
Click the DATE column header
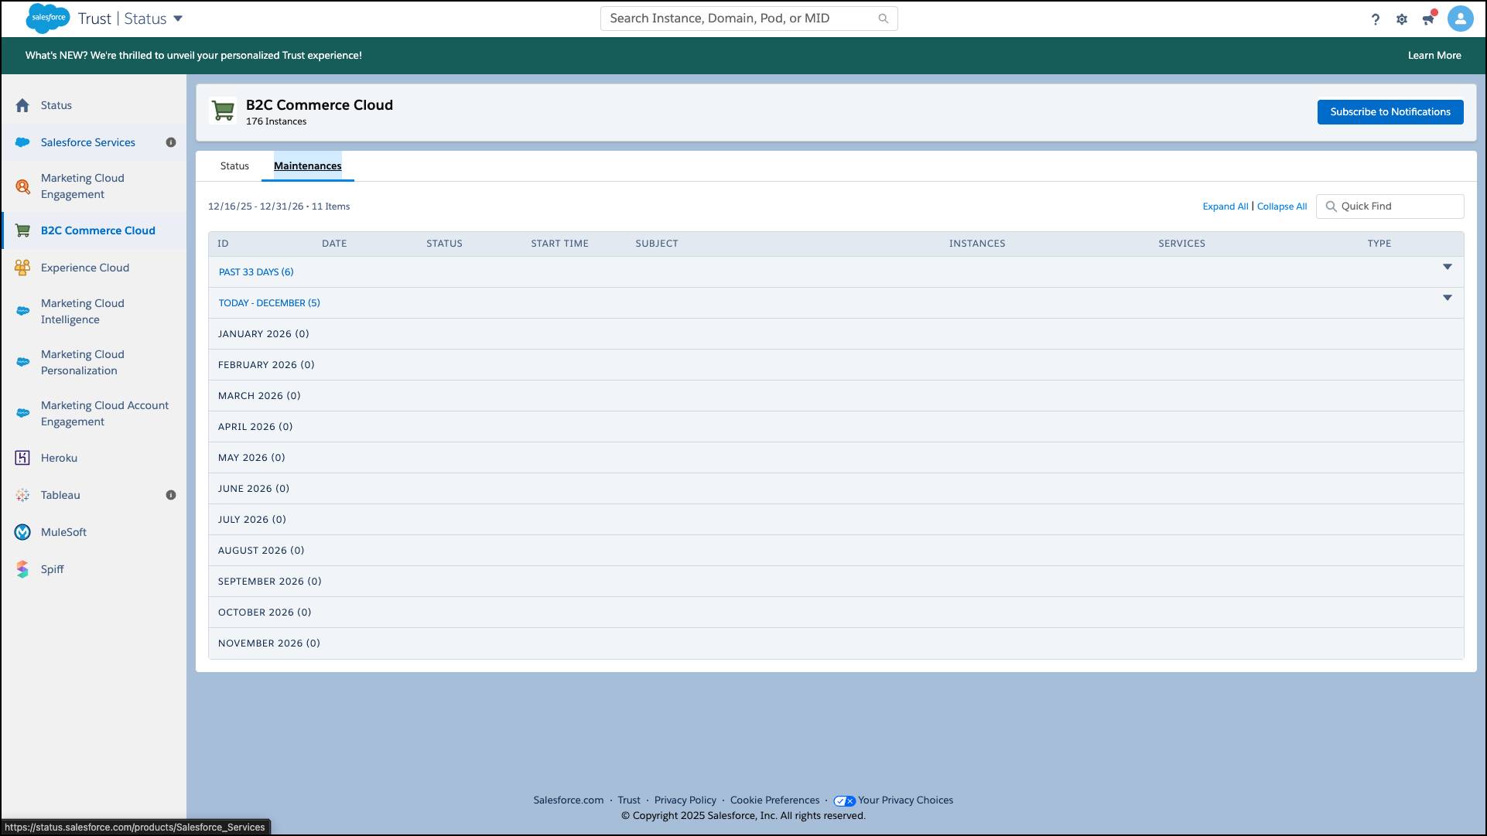(x=334, y=244)
